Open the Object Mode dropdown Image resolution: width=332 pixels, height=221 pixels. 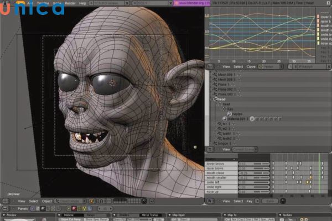[x=70, y=201]
